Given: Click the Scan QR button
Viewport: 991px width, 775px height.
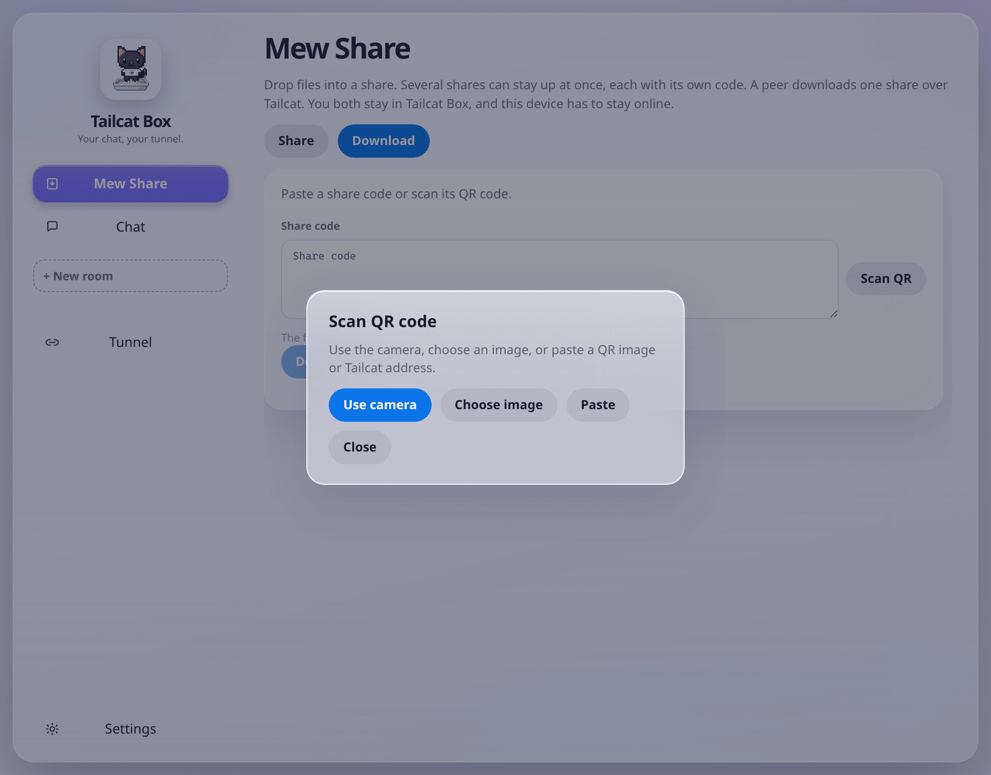Looking at the screenshot, I should [886, 279].
